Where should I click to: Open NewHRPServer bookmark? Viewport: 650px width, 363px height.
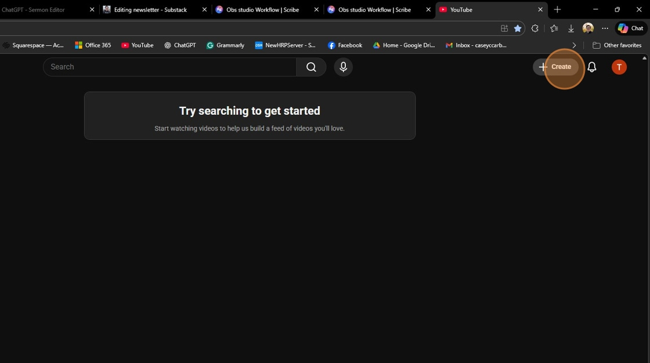pyautogui.click(x=285, y=45)
